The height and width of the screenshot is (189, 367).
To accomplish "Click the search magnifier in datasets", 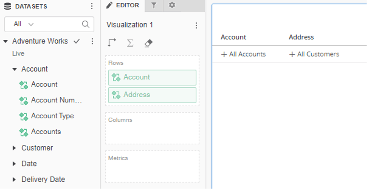I will point(86,24).
